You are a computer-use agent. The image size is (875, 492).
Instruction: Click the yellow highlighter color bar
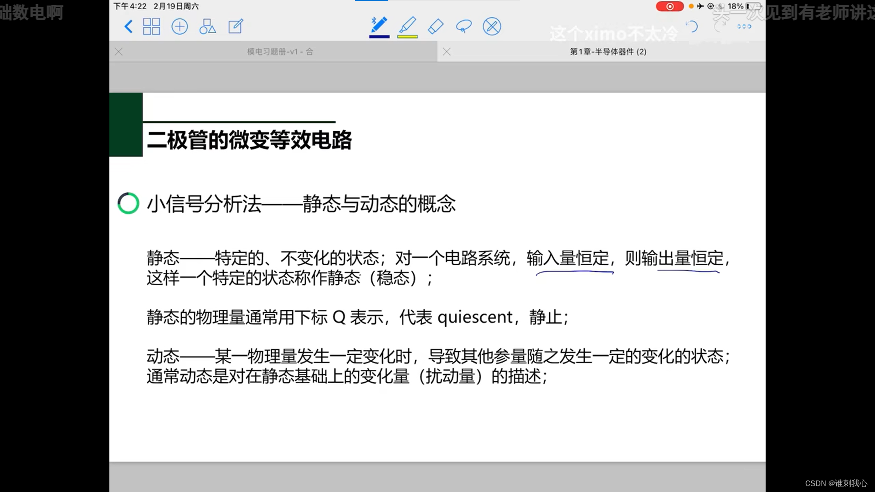pos(407,36)
